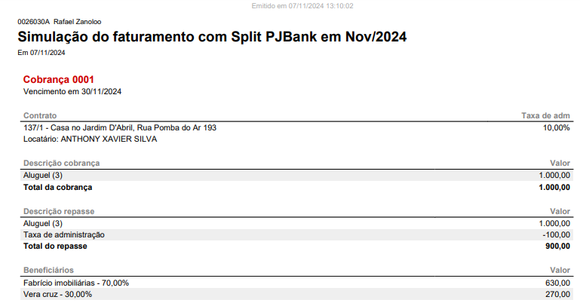
Task: Click the Vencimento em 30/11/2024 text
Action: pos(72,92)
